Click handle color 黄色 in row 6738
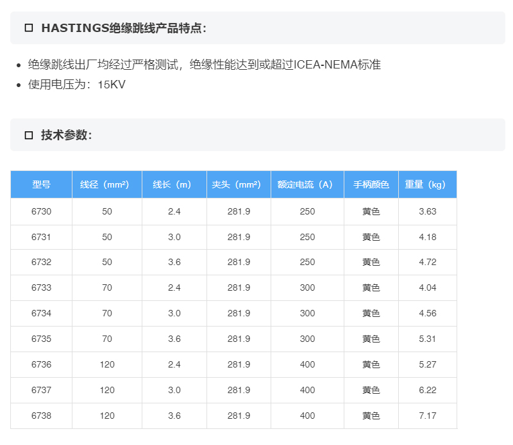The height and width of the screenshot is (445, 513). (371, 416)
